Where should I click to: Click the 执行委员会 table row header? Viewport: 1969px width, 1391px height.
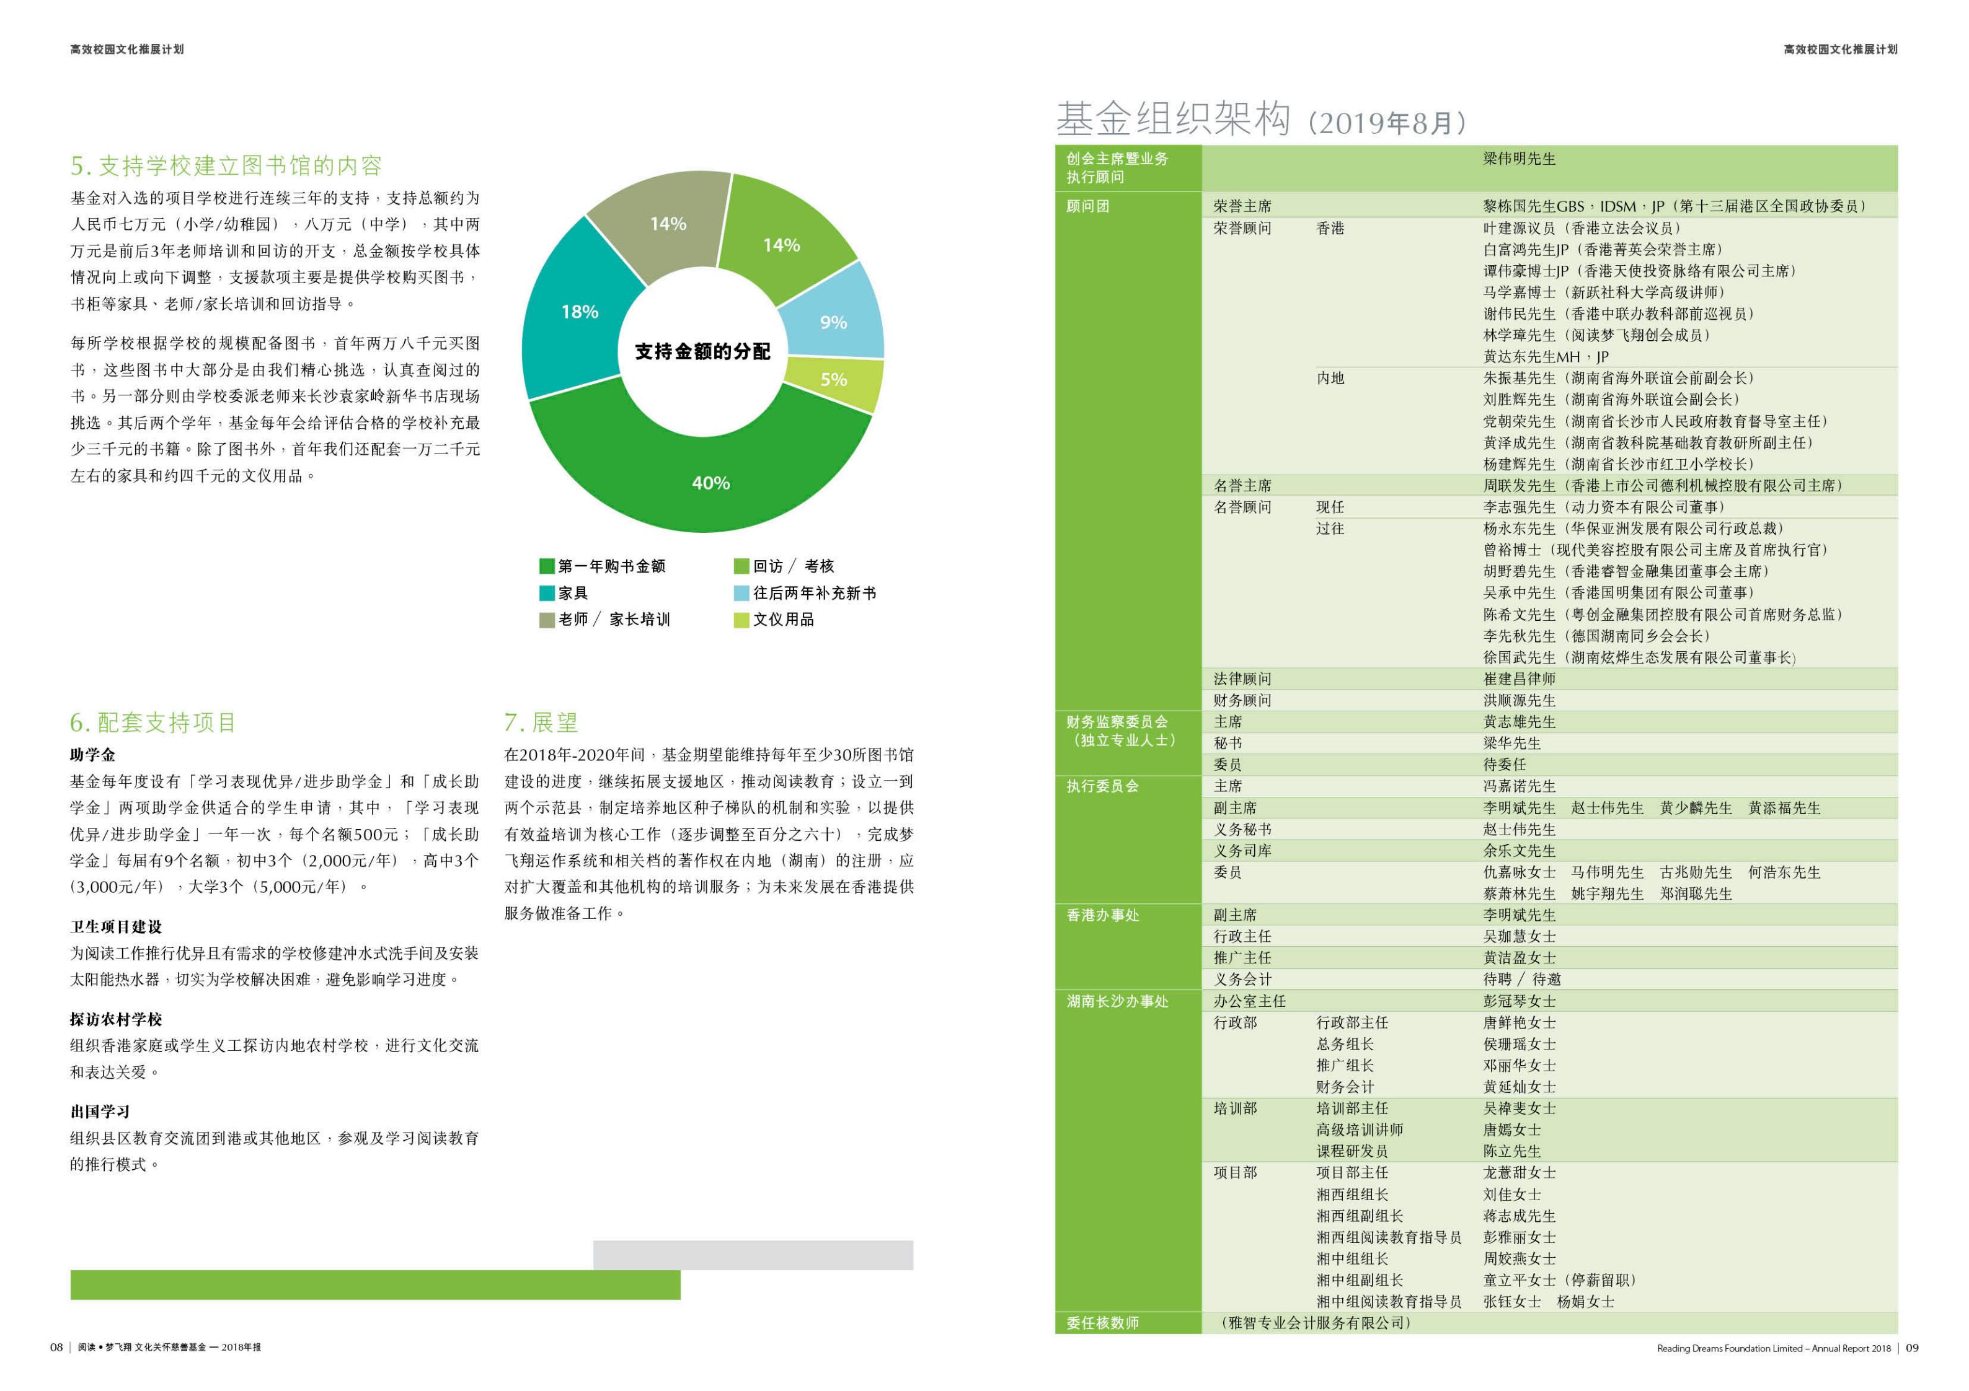1102,786
